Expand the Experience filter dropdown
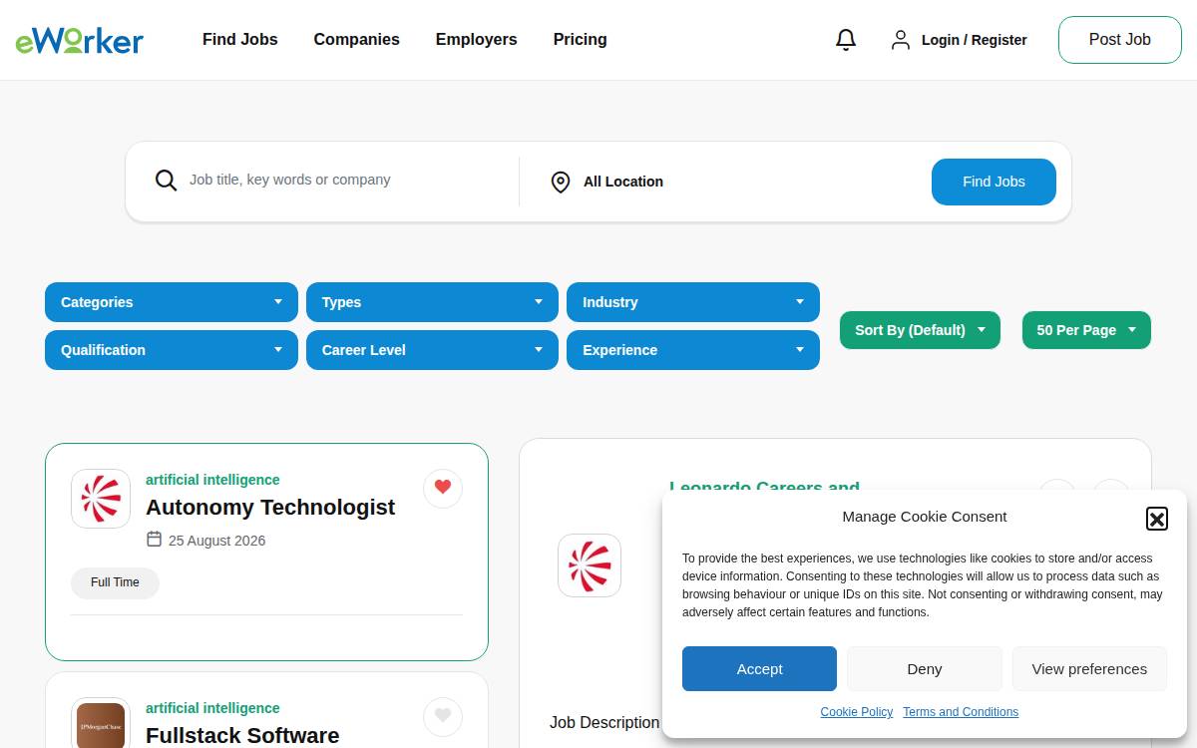 [693, 350]
